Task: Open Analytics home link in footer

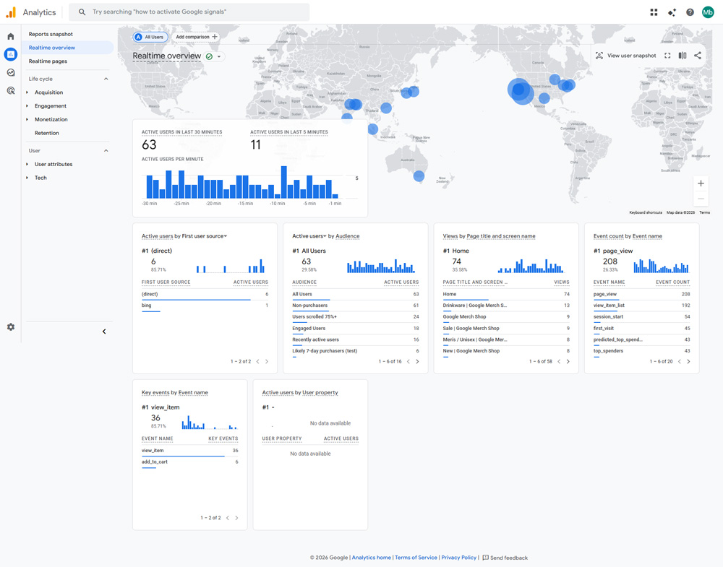Action: click(371, 558)
